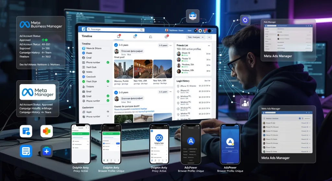Click 'Campaign History: 4+ Years' in Meta Manager card
332x181 pixels.
click(x=35, y=112)
